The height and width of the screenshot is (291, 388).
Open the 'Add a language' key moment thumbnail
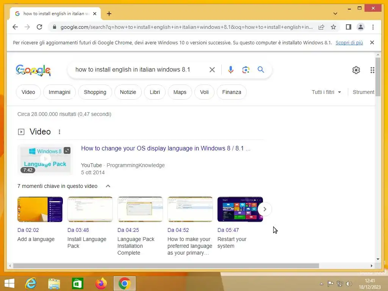click(x=40, y=209)
